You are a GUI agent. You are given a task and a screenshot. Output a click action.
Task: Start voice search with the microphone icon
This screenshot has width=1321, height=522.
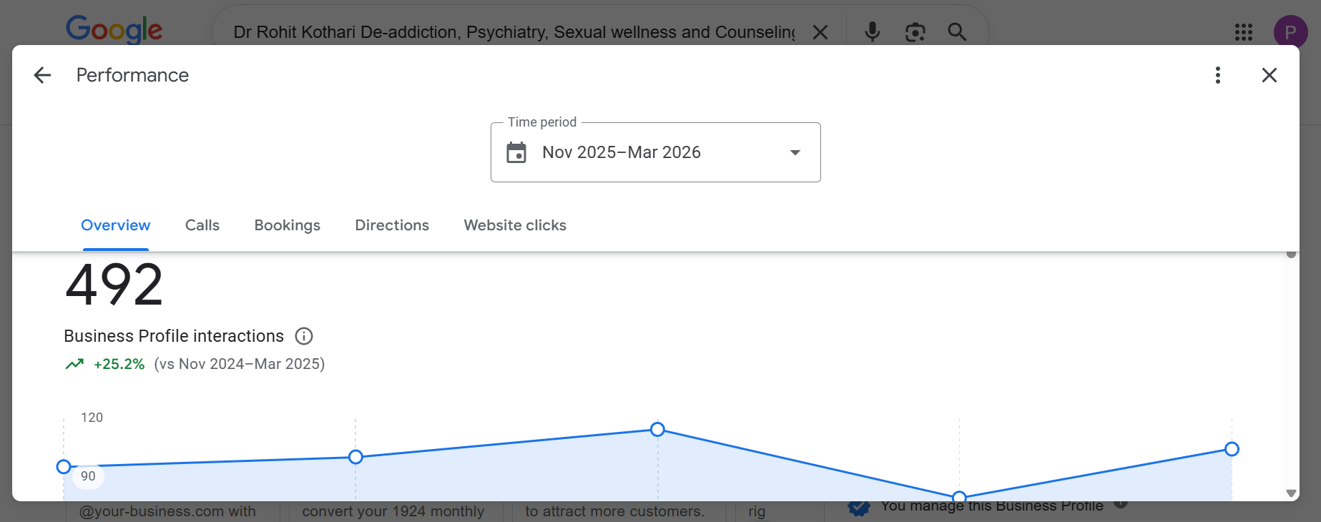coord(872,32)
